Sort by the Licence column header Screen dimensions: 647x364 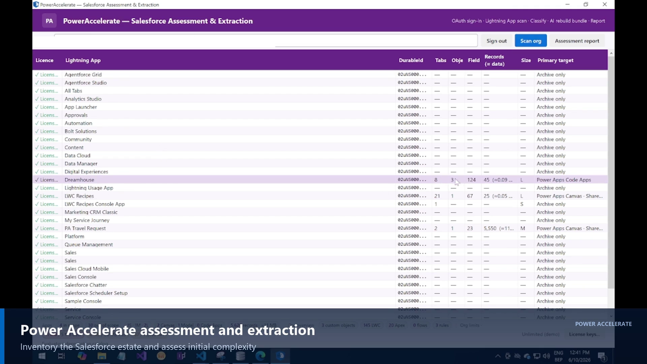click(44, 60)
